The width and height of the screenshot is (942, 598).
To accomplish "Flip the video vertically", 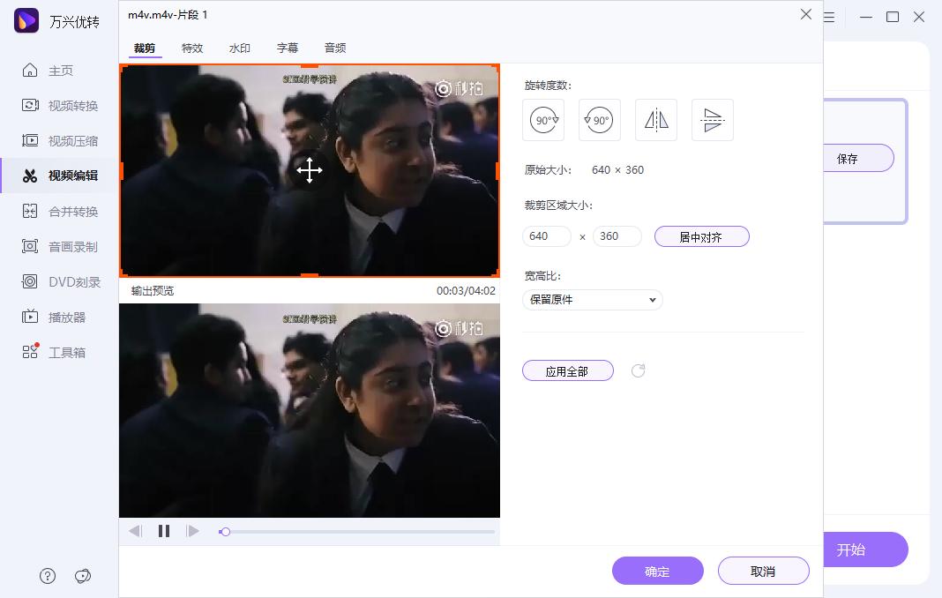I will pyautogui.click(x=712, y=119).
